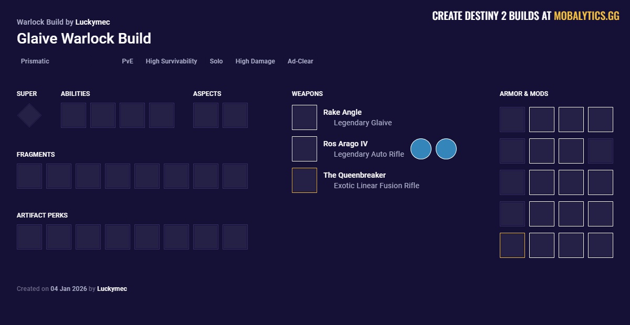Image resolution: width=630 pixels, height=325 pixels.
Task: Click the first Fragments slot icon
Action: [x=29, y=176]
